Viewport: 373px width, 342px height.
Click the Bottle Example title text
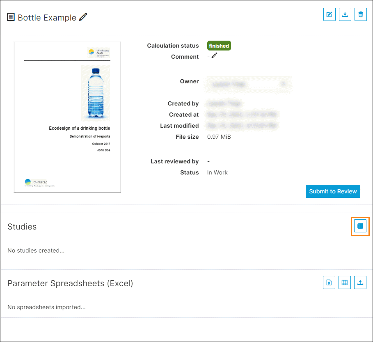47,18
